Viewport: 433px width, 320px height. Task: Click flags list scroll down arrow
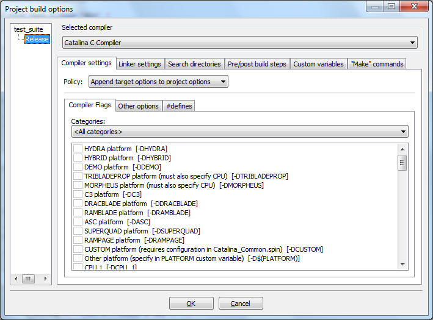[402, 265]
